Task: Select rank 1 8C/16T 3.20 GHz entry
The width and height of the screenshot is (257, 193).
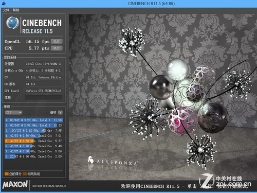Action: pos(34,120)
